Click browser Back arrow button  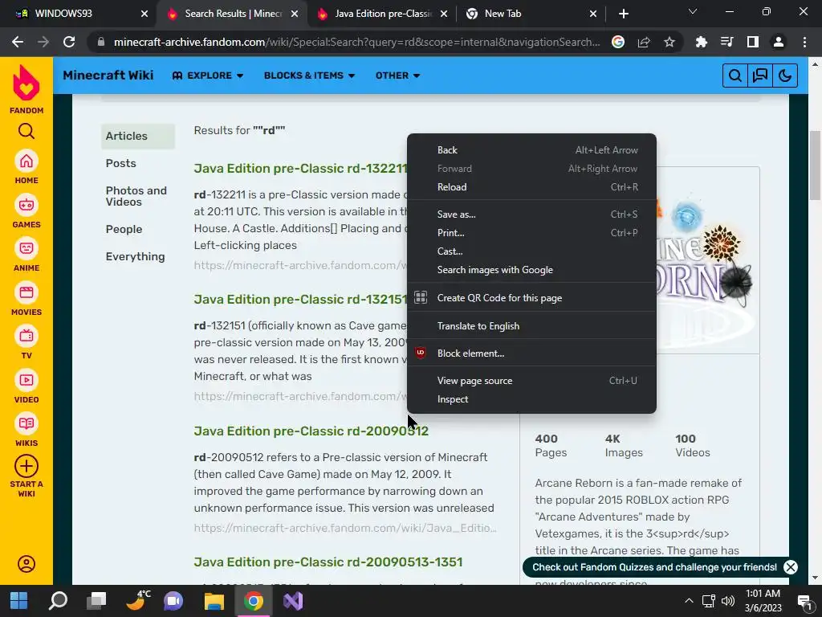18,42
